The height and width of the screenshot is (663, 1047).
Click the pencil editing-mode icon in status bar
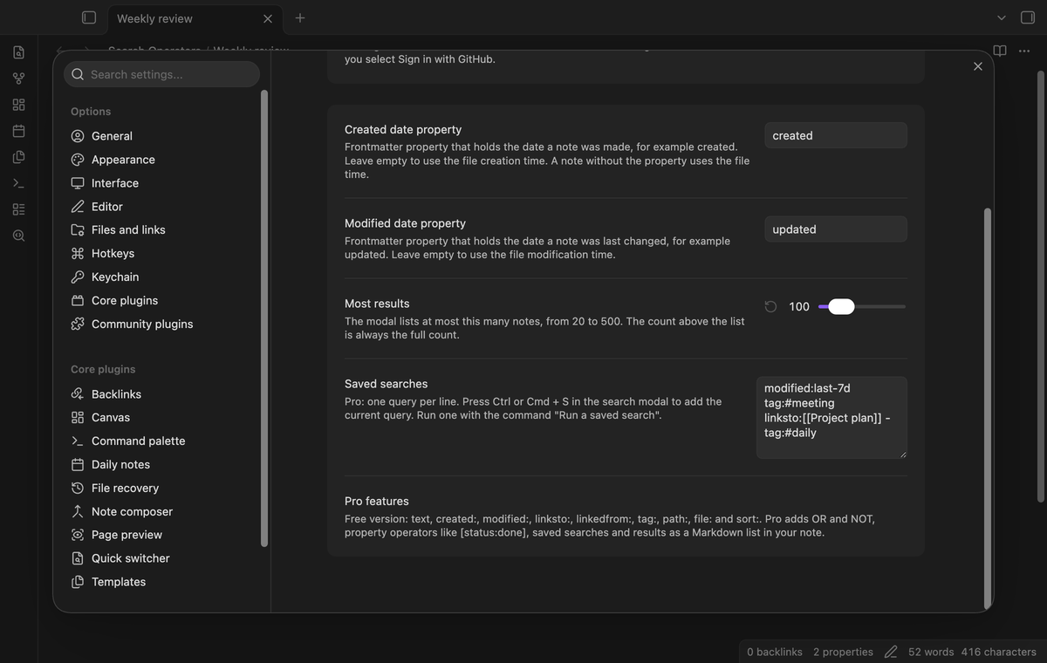point(891,652)
